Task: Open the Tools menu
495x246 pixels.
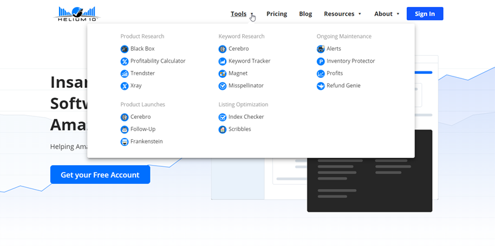Action: pos(239,14)
